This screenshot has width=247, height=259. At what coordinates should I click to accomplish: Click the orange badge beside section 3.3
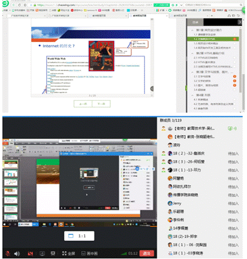pos(235,85)
